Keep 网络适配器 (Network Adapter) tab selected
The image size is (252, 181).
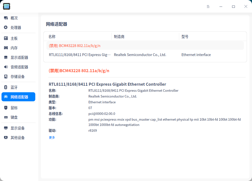pos(18,97)
